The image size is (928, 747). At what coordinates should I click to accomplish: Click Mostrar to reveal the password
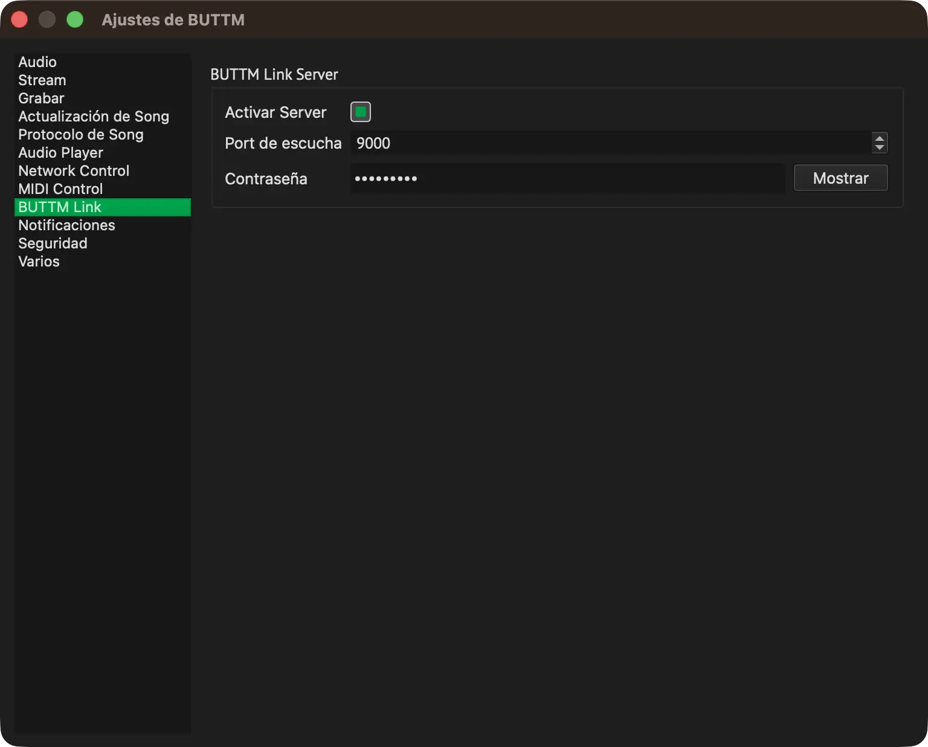[840, 178]
